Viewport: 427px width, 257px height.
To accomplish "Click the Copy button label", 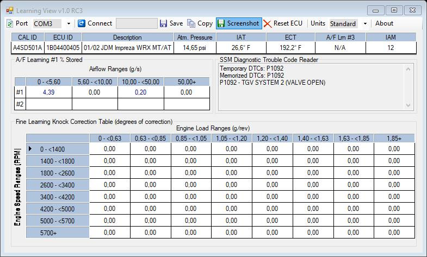I will (x=205, y=24).
